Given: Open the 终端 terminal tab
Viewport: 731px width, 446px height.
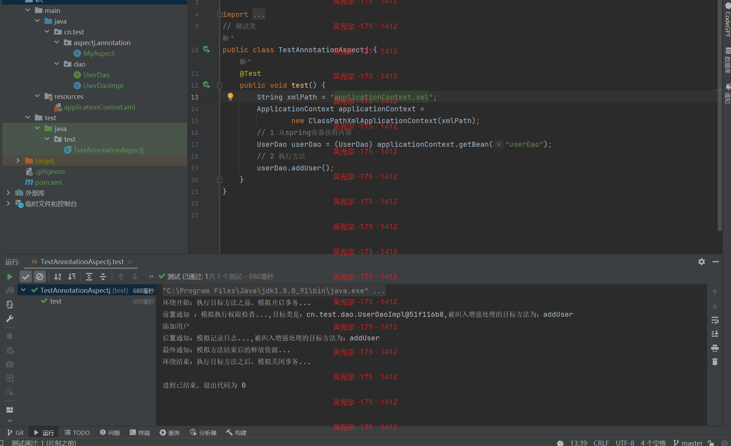Looking at the screenshot, I should click(140, 432).
